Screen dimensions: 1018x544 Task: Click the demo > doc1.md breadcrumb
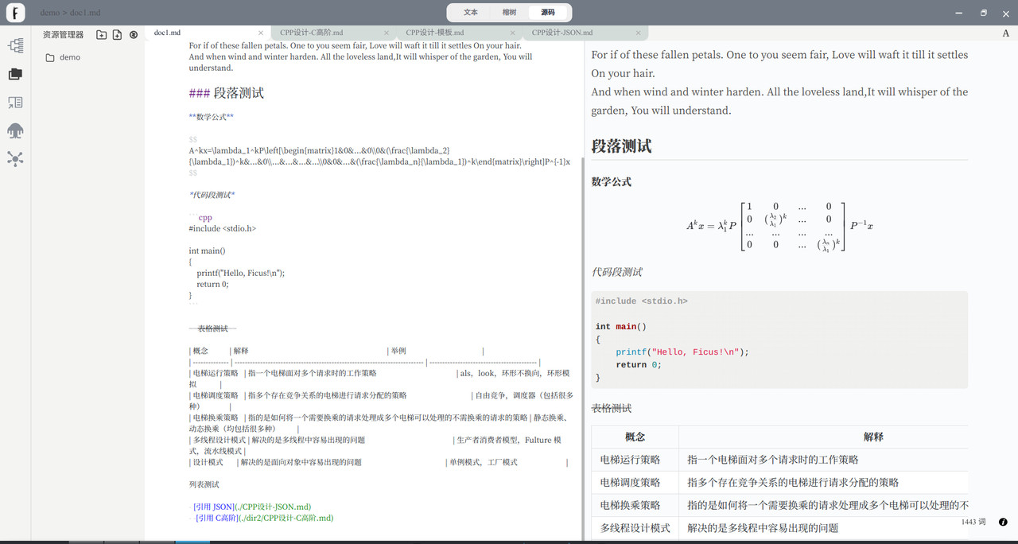[71, 13]
